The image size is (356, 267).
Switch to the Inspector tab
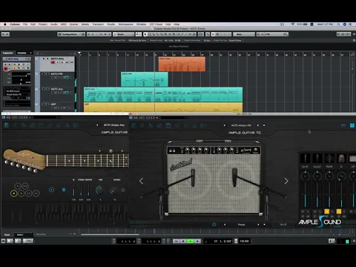[x=8, y=53]
